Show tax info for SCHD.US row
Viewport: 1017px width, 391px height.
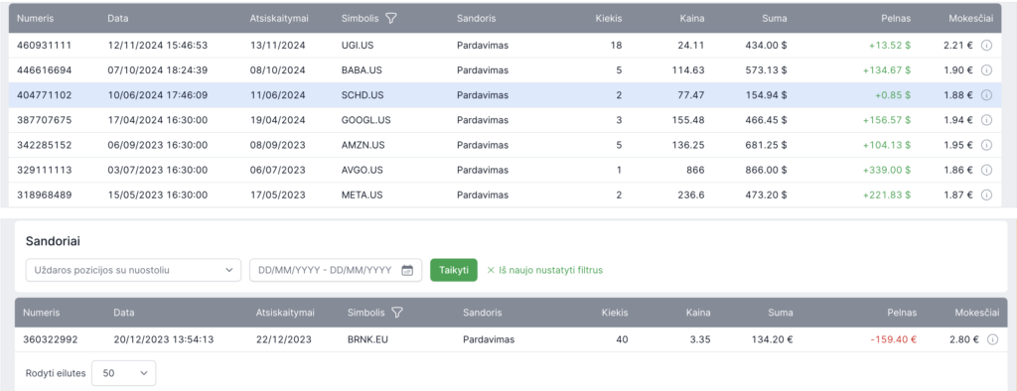click(986, 94)
